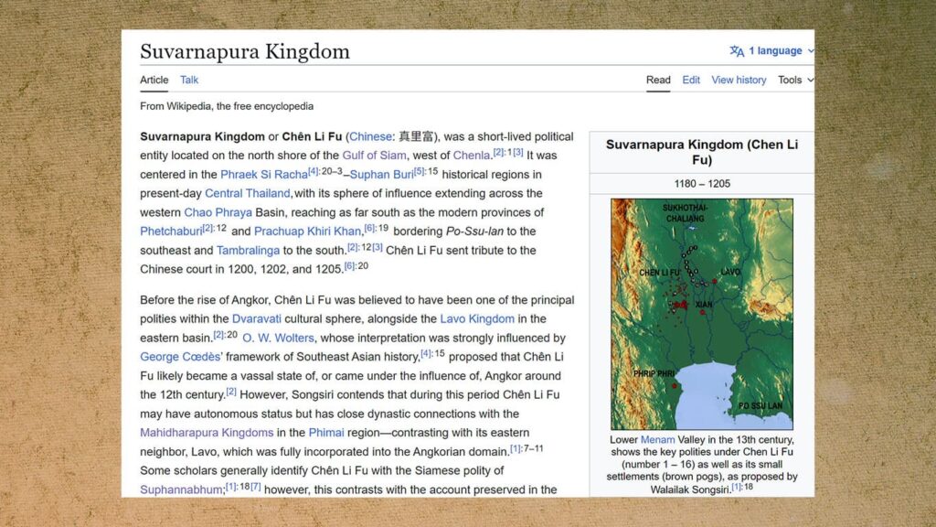
Task: Select the Article tab
Action: 154,81
